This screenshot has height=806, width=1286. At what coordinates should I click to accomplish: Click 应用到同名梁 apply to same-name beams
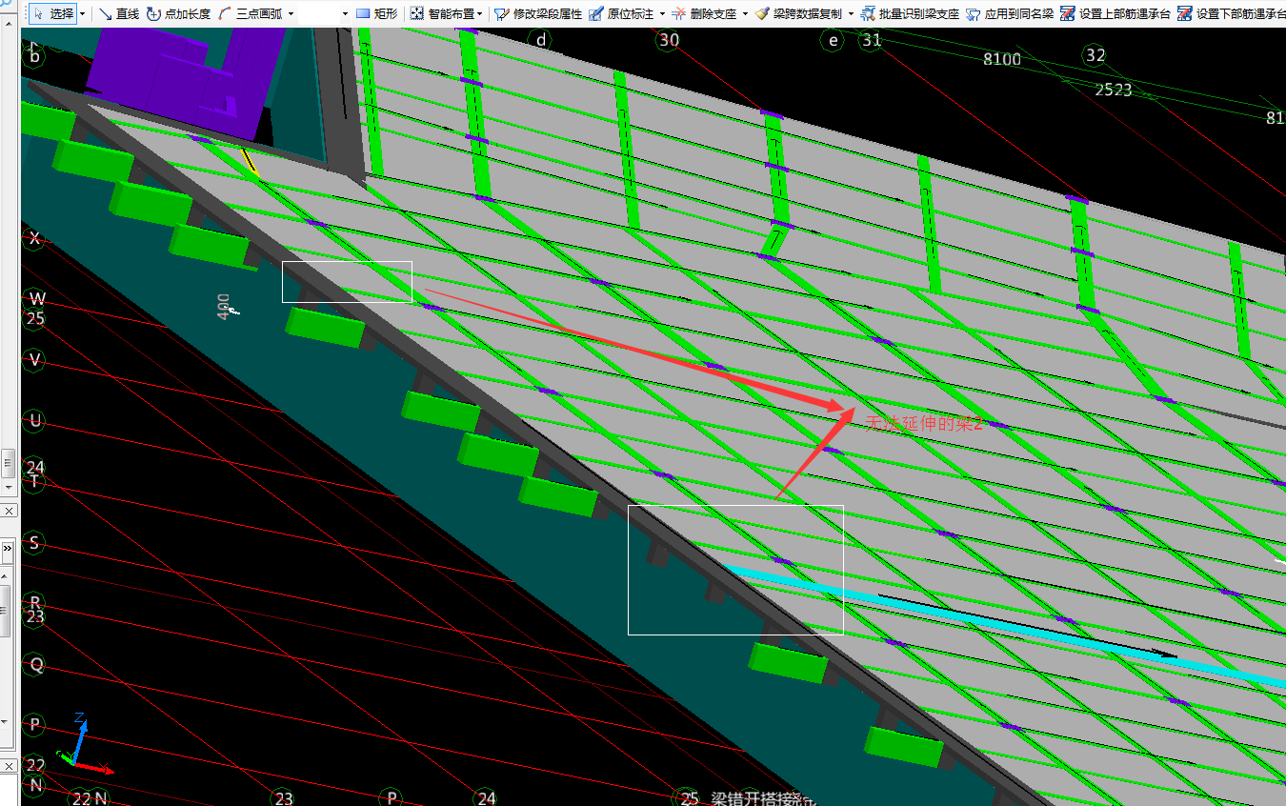pyautogui.click(x=1010, y=14)
